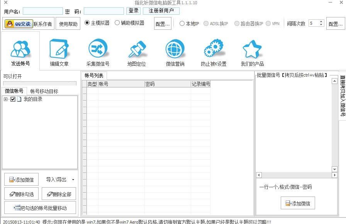This screenshot has width=346, height=224.
Task: Click the QQ交谈 penguin button
Action: (x=19, y=24)
